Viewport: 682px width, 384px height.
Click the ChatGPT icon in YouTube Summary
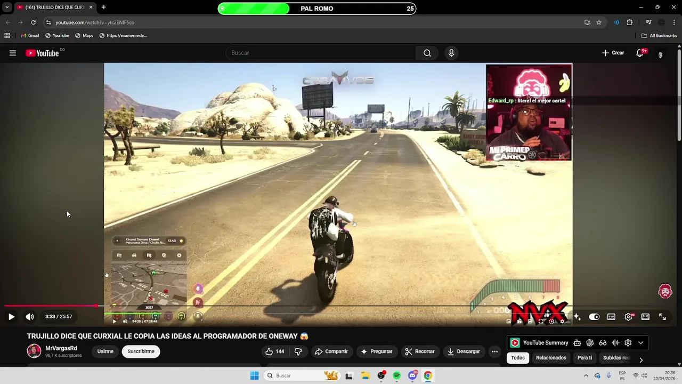(590, 343)
